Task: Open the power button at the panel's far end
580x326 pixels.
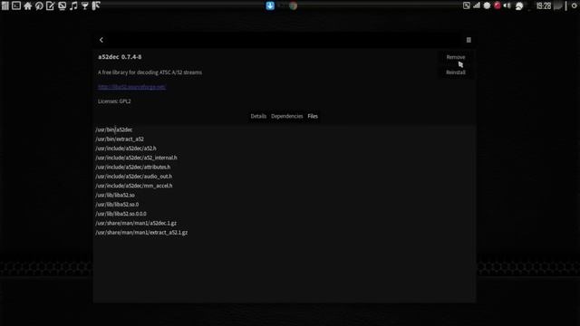Action: tap(574, 5)
